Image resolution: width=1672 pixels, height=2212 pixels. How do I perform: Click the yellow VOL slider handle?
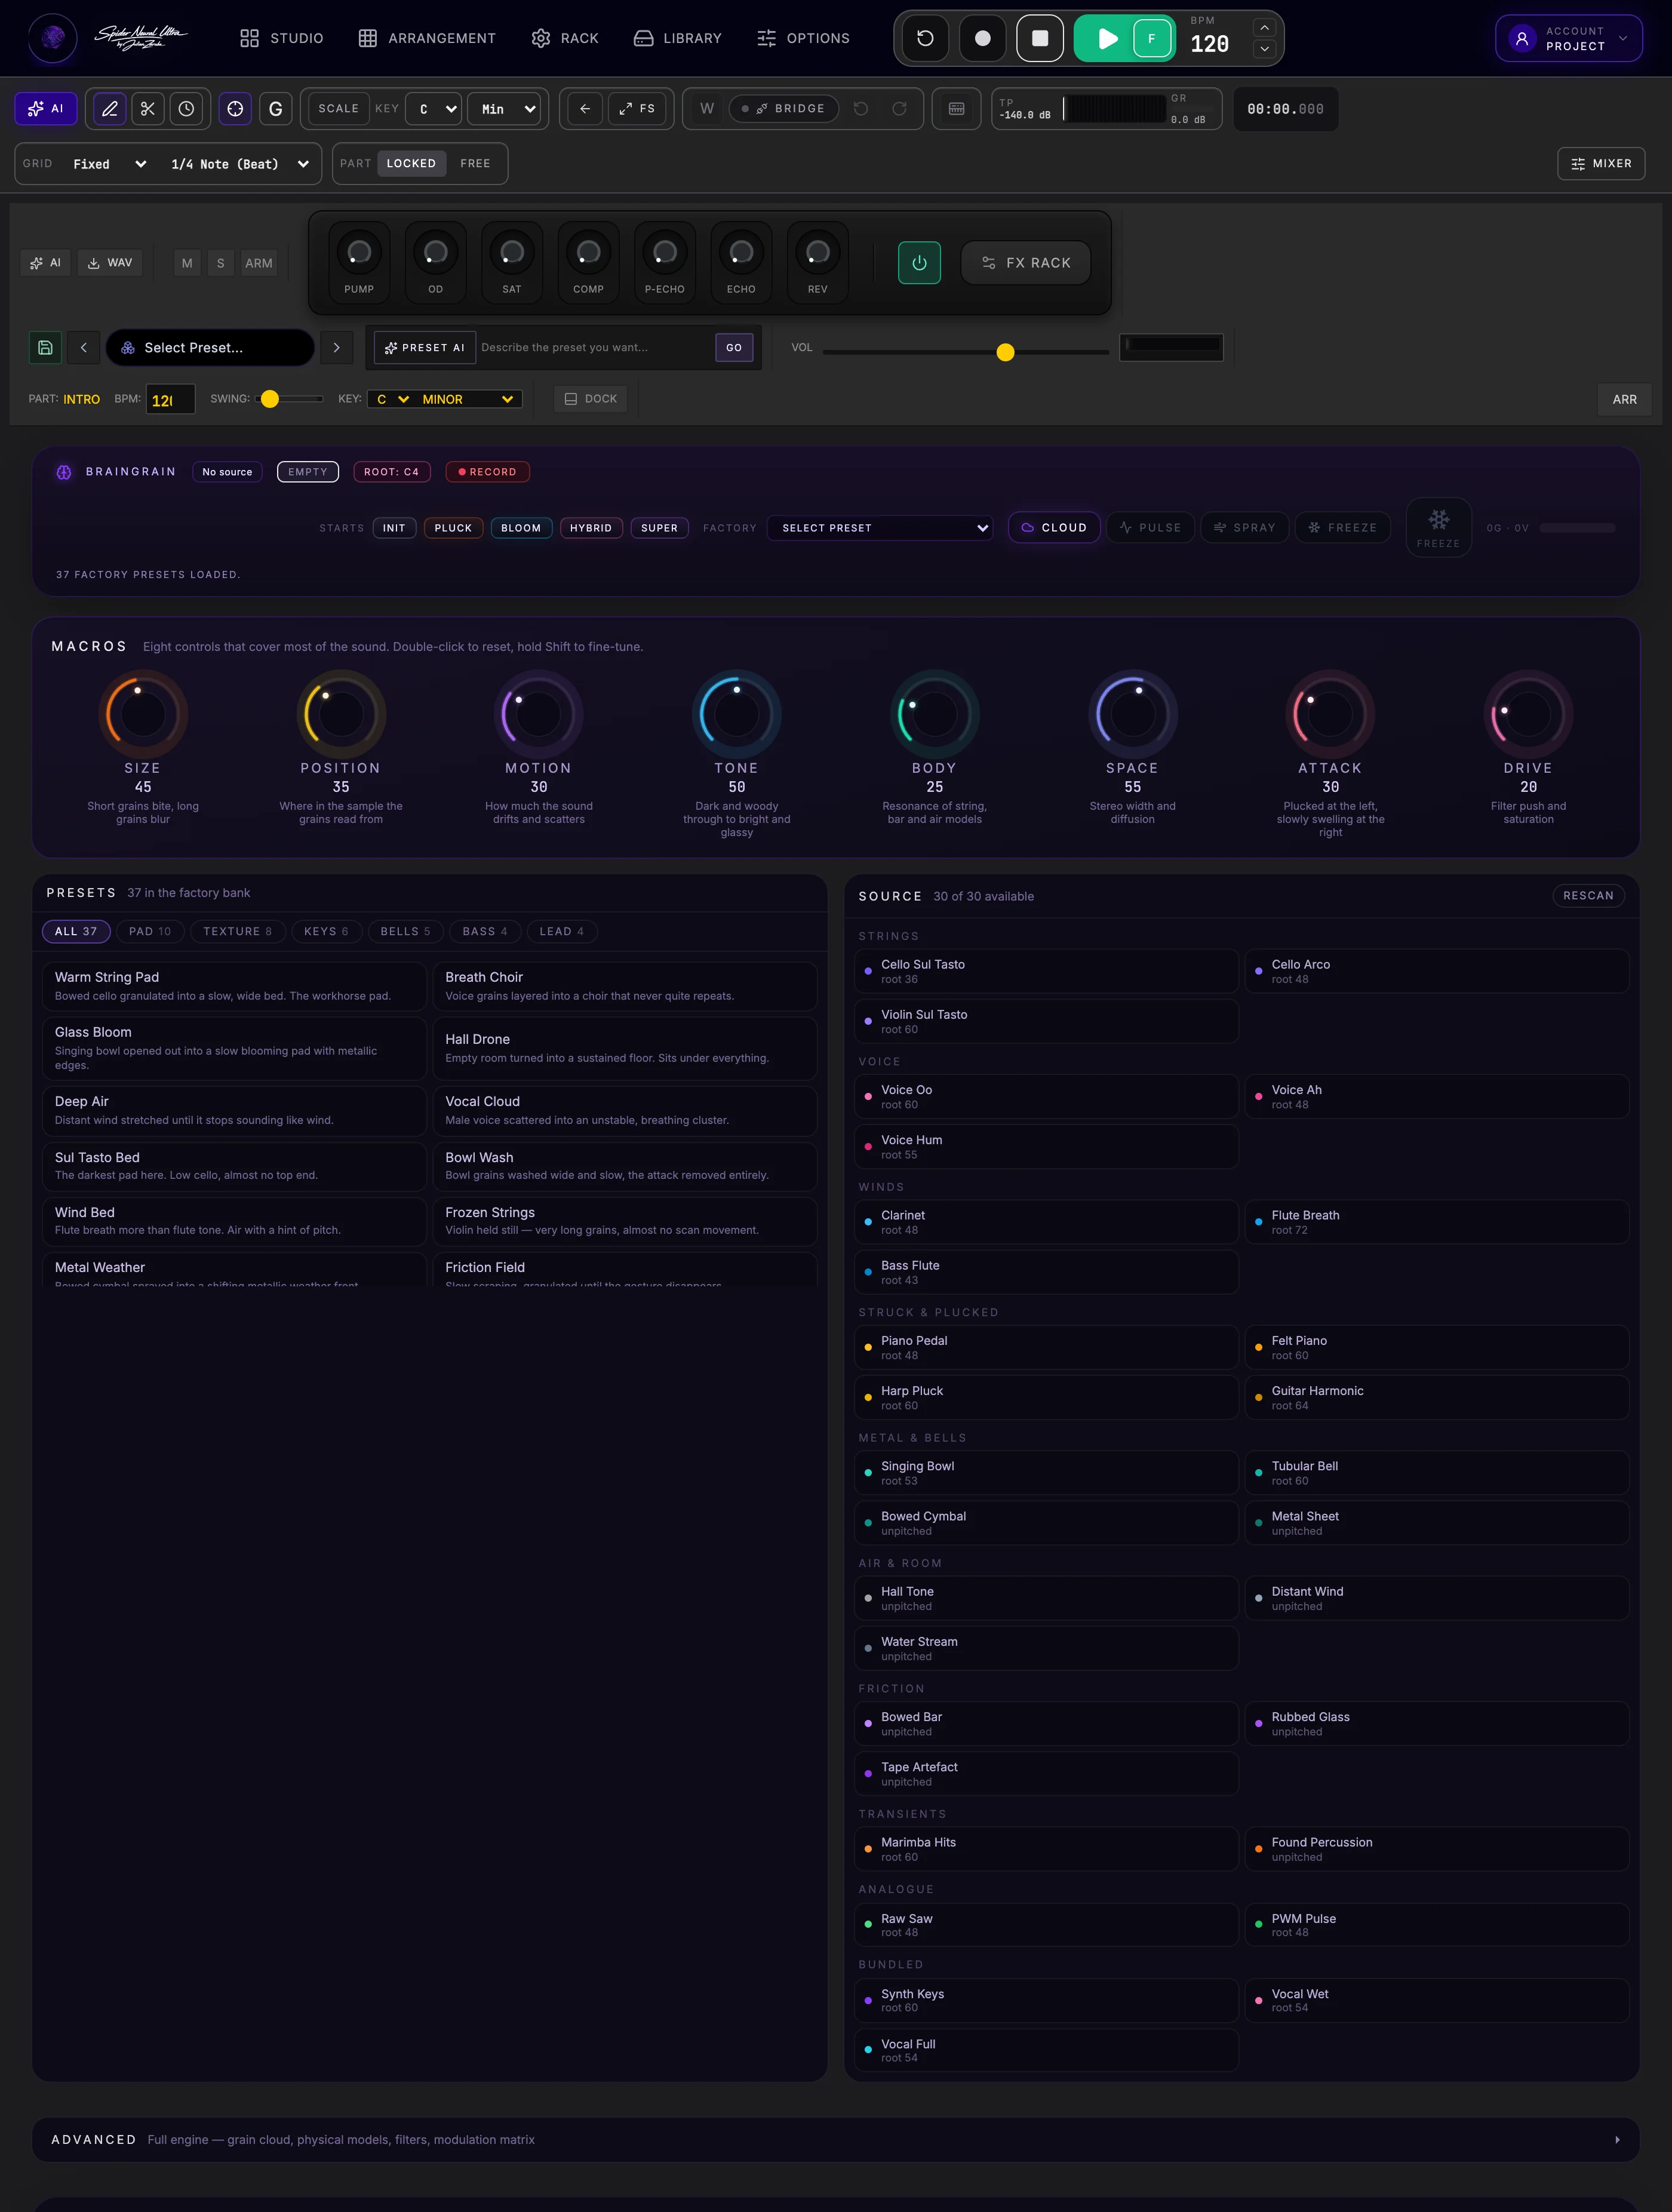1006,352
